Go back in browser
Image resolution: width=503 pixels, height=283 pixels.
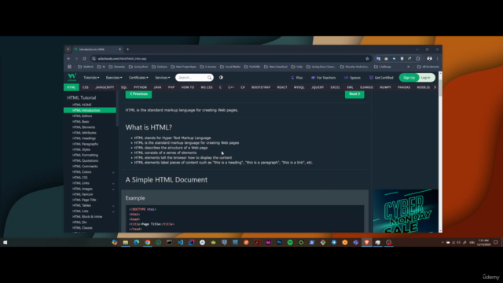coord(68,59)
